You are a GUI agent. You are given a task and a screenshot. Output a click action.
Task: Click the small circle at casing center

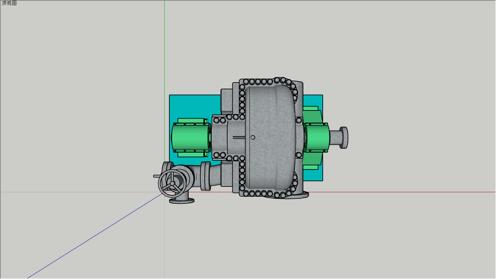pyautogui.click(x=253, y=138)
